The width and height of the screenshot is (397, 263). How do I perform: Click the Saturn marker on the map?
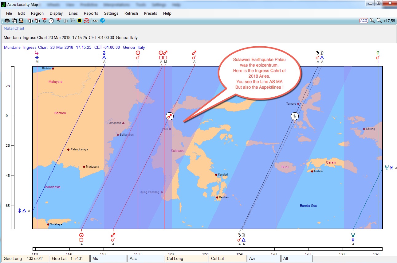tap(295, 116)
